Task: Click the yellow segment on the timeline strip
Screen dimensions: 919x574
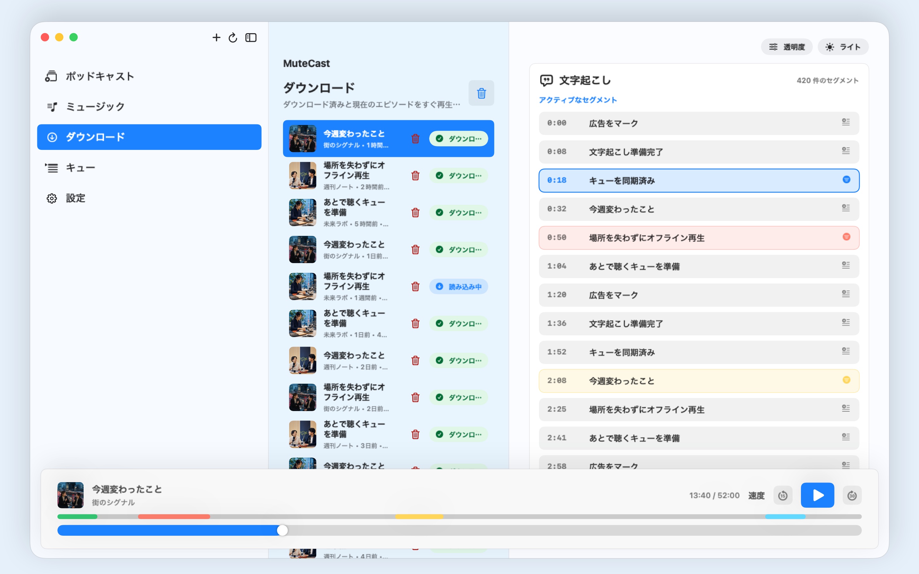Action: click(x=419, y=517)
